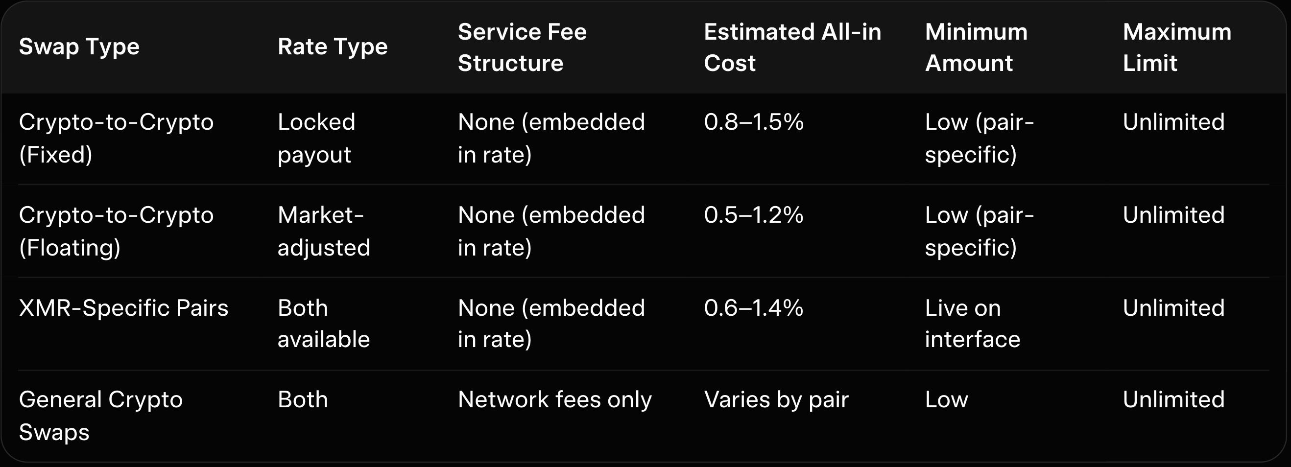
Task: Click the Crypto-to-Crypto (Floating) row label
Action: (x=116, y=231)
